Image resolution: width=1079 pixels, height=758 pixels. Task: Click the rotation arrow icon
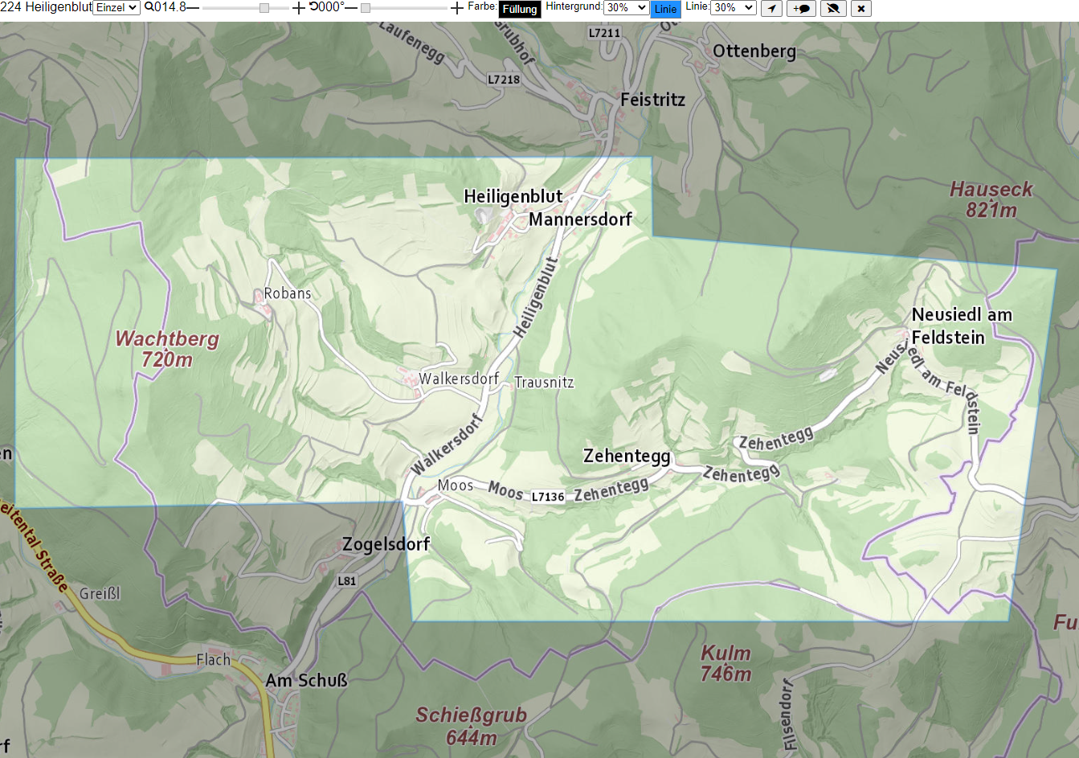[x=313, y=6]
